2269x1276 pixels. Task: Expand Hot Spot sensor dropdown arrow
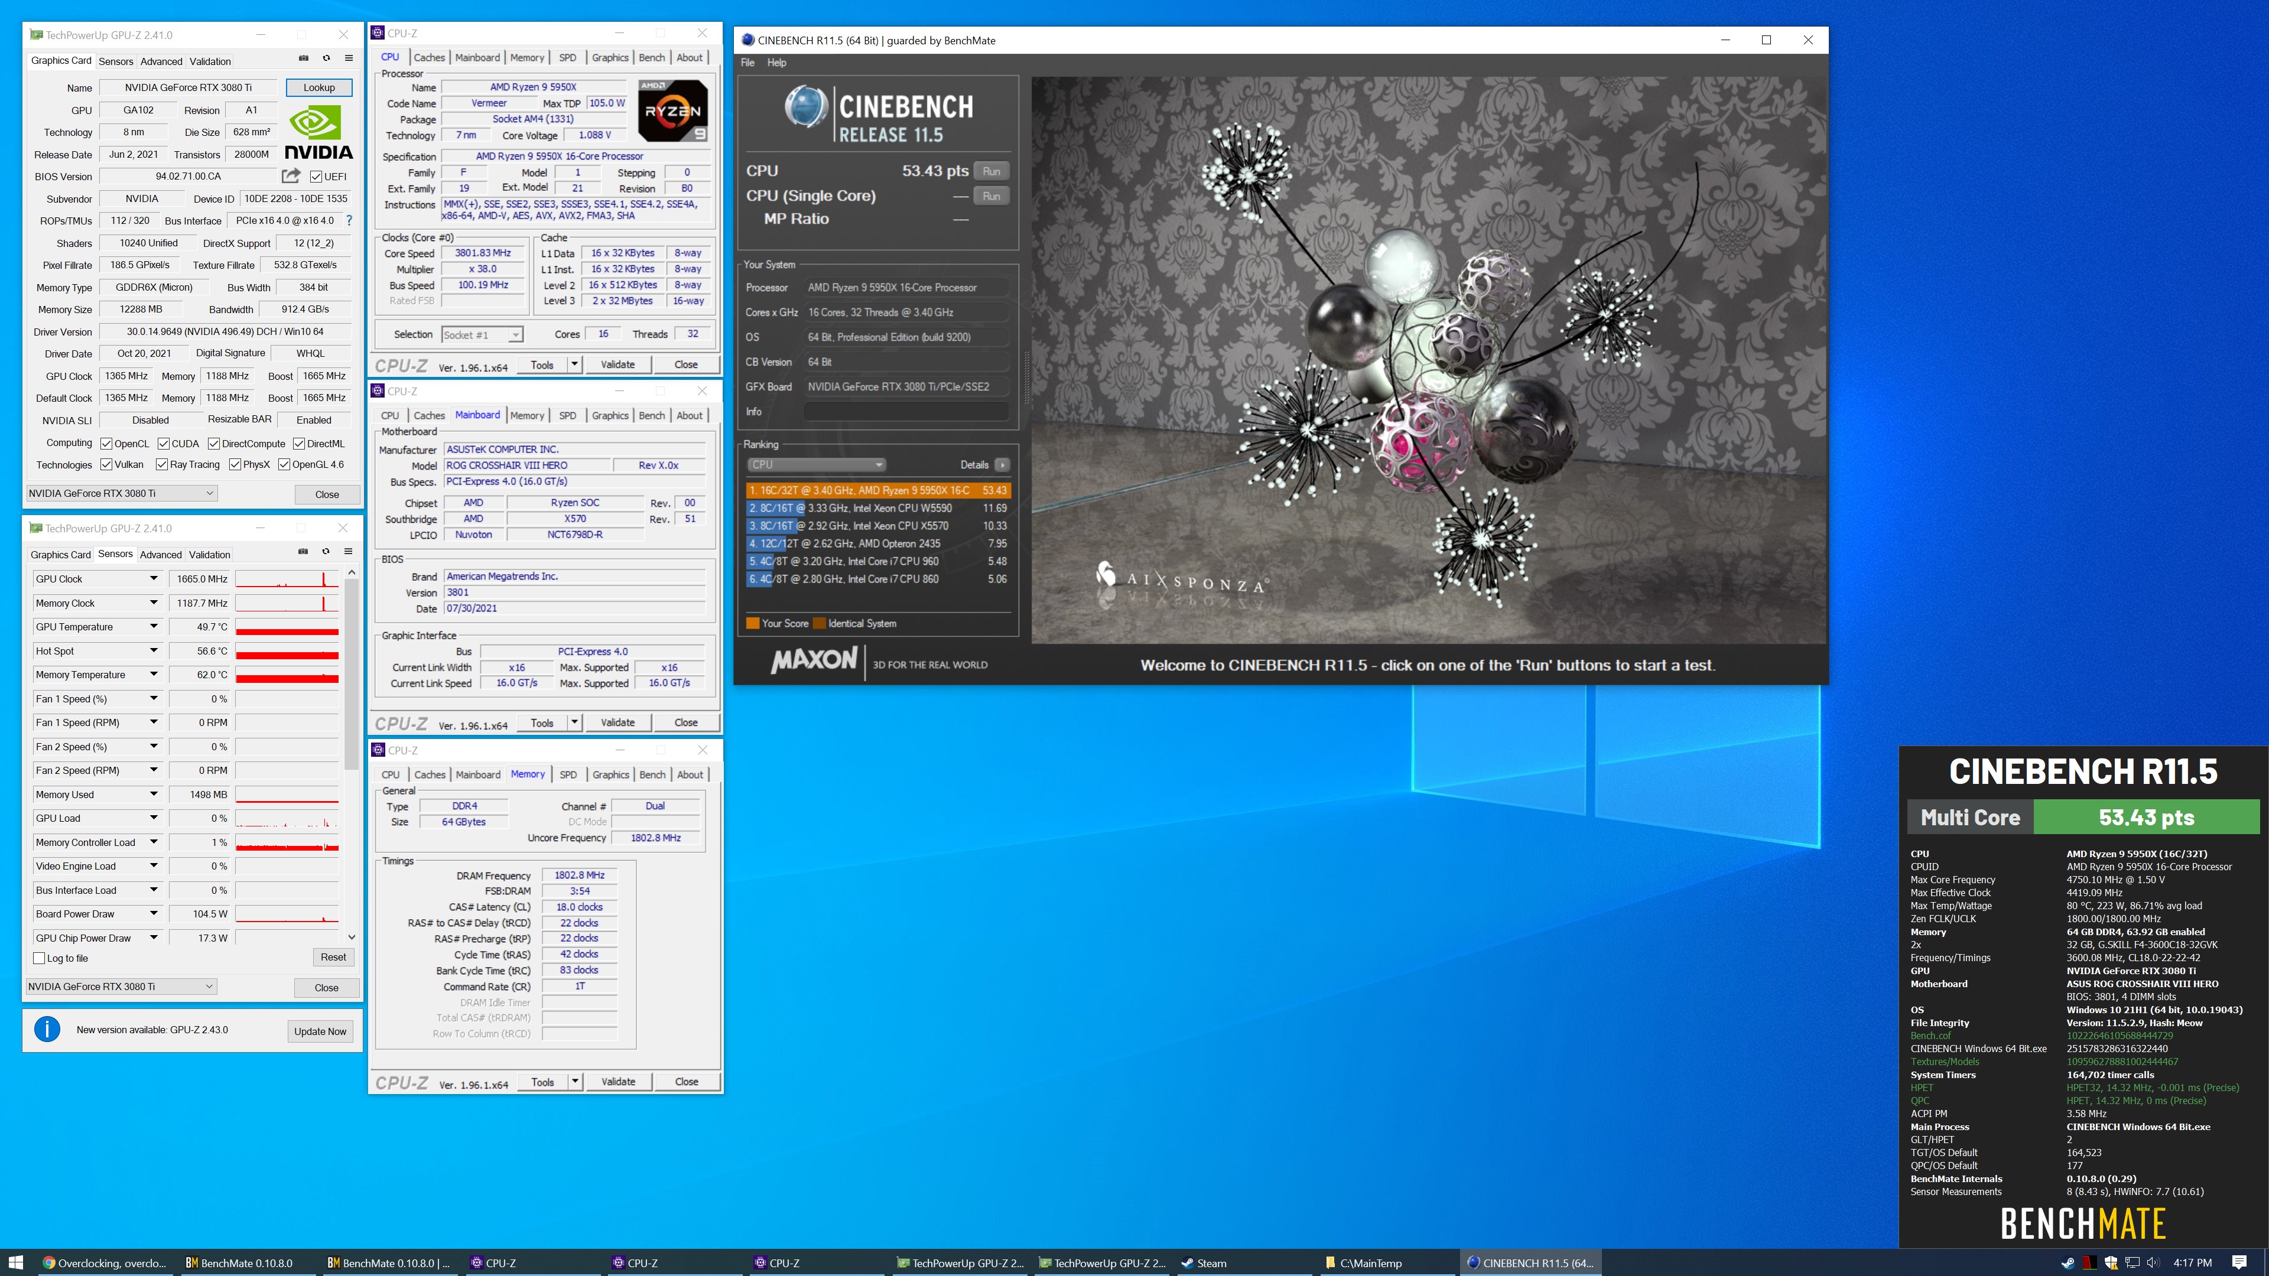(x=153, y=651)
